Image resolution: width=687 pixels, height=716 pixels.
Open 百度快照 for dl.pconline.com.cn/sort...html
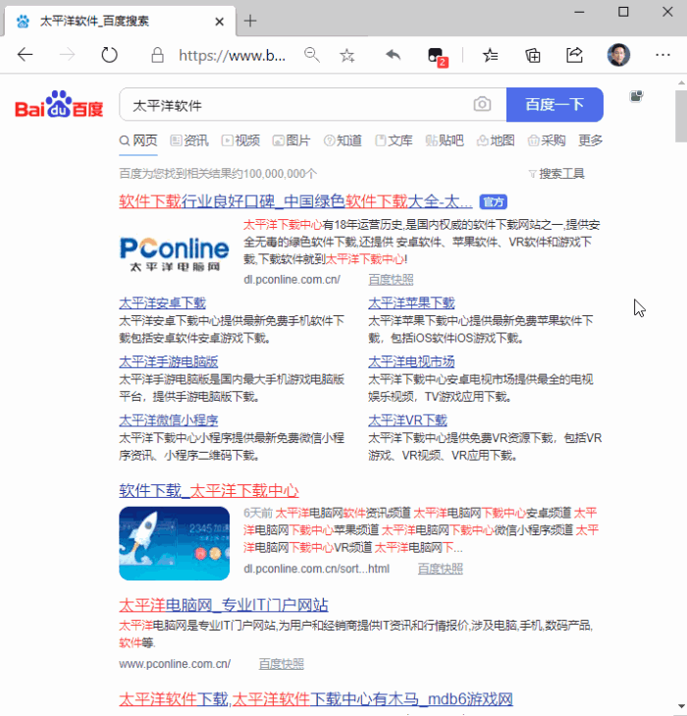click(441, 569)
